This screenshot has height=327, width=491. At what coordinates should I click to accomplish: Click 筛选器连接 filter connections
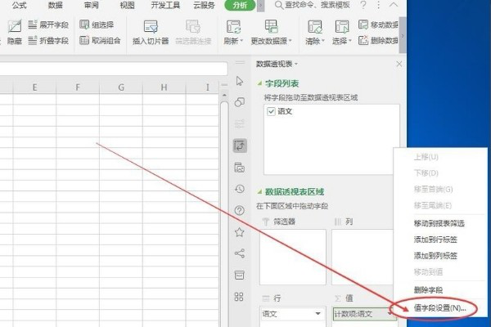193,33
